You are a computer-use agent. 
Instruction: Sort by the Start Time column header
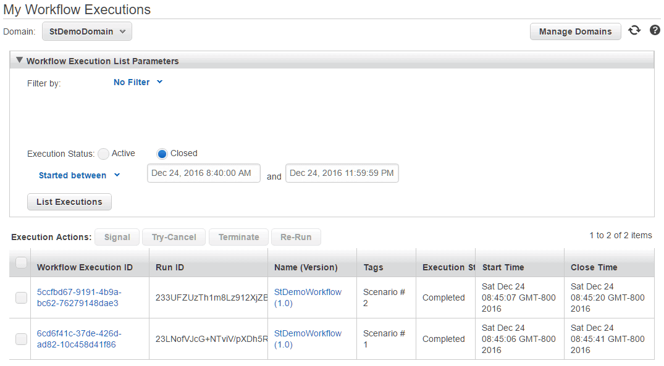point(503,267)
